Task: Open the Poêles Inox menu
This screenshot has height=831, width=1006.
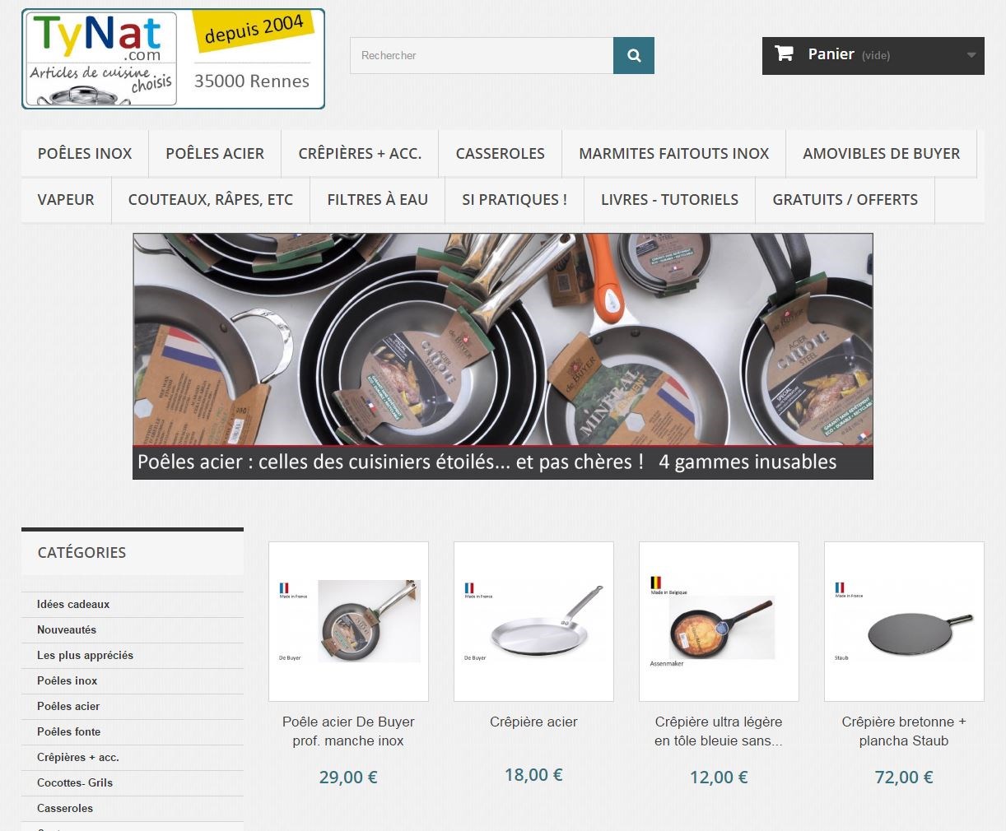Action: click(85, 153)
